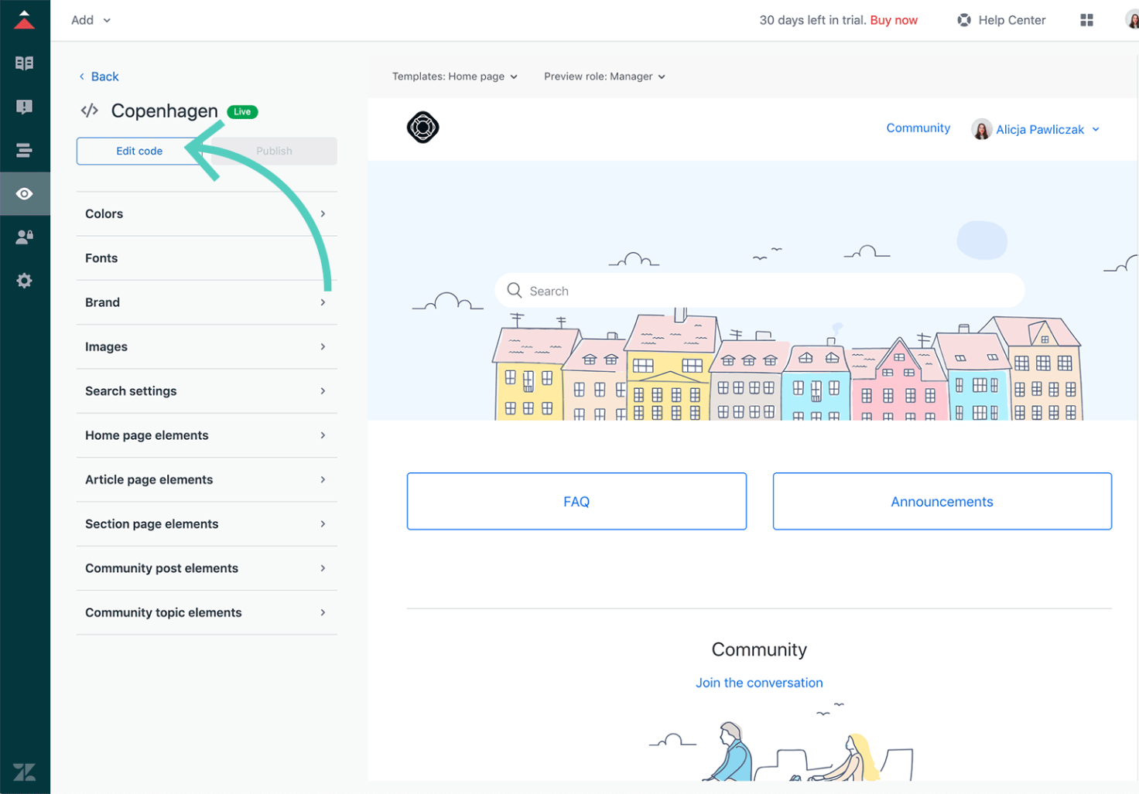Open the Preview role: Manager dropdown
Image resolution: width=1139 pixels, height=794 pixels.
point(604,77)
